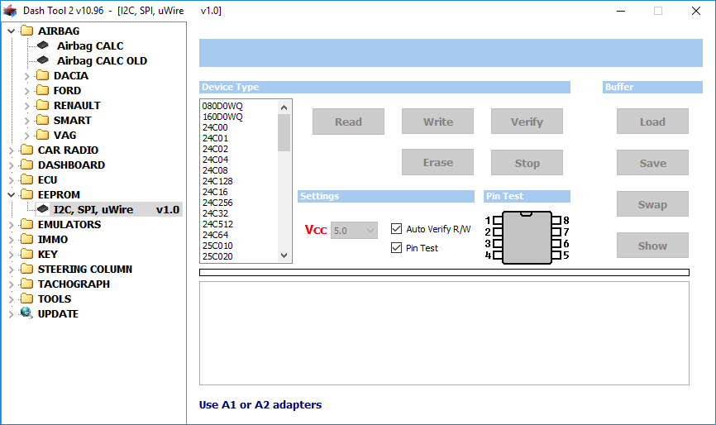The height and width of the screenshot is (425, 716).
Task: Expand the DASHBOARD tree node
Action: [x=12, y=165]
